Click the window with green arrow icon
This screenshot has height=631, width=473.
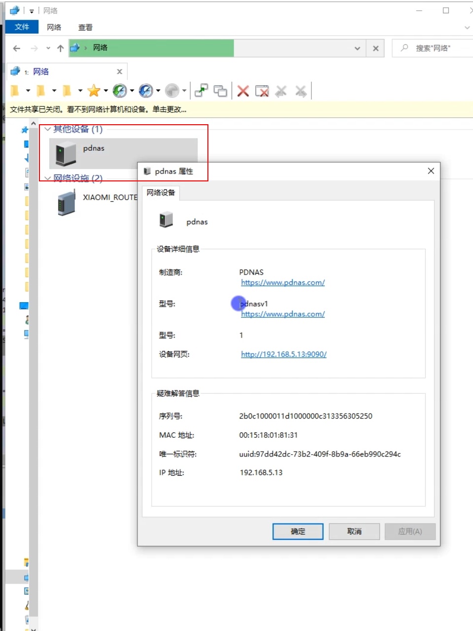(201, 91)
